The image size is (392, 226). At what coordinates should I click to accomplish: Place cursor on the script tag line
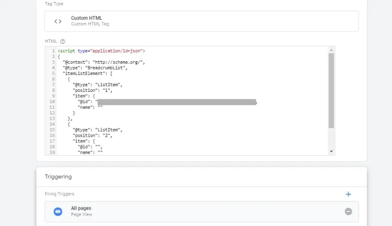(102, 51)
